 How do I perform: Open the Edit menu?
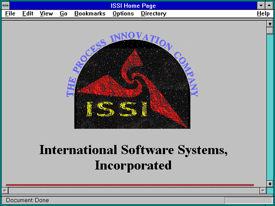pyautogui.click(x=27, y=14)
